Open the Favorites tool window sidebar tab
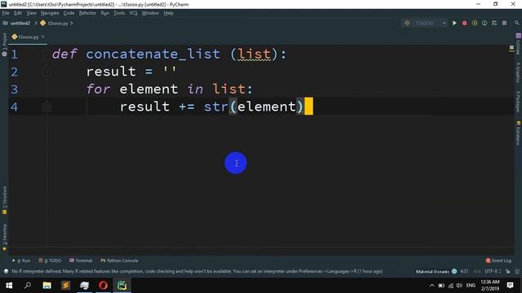The width and height of the screenshot is (522, 293). (4, 237)
